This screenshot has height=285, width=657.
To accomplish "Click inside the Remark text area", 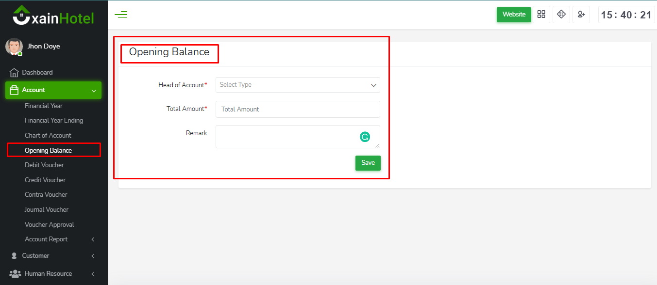I will 286,137.
